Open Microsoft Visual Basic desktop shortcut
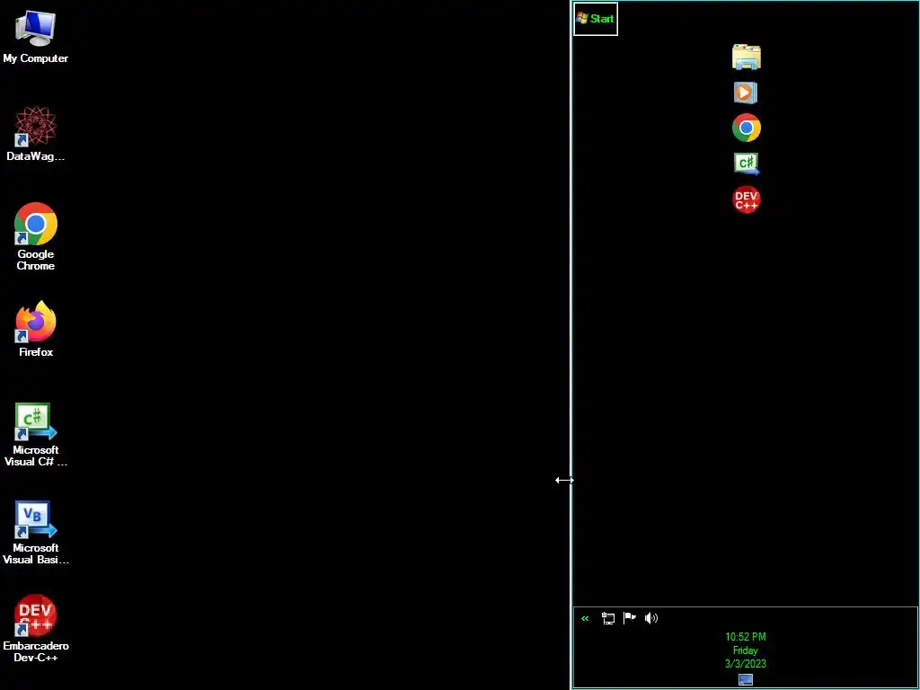920x690 pixels. [x=35, y=533]
